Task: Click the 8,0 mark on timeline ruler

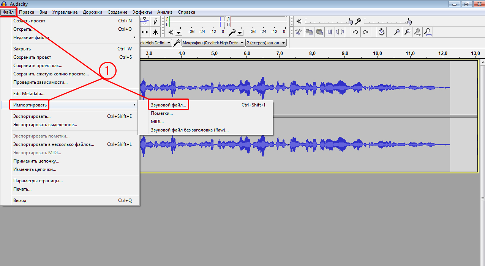Action: tap(312, 53)
